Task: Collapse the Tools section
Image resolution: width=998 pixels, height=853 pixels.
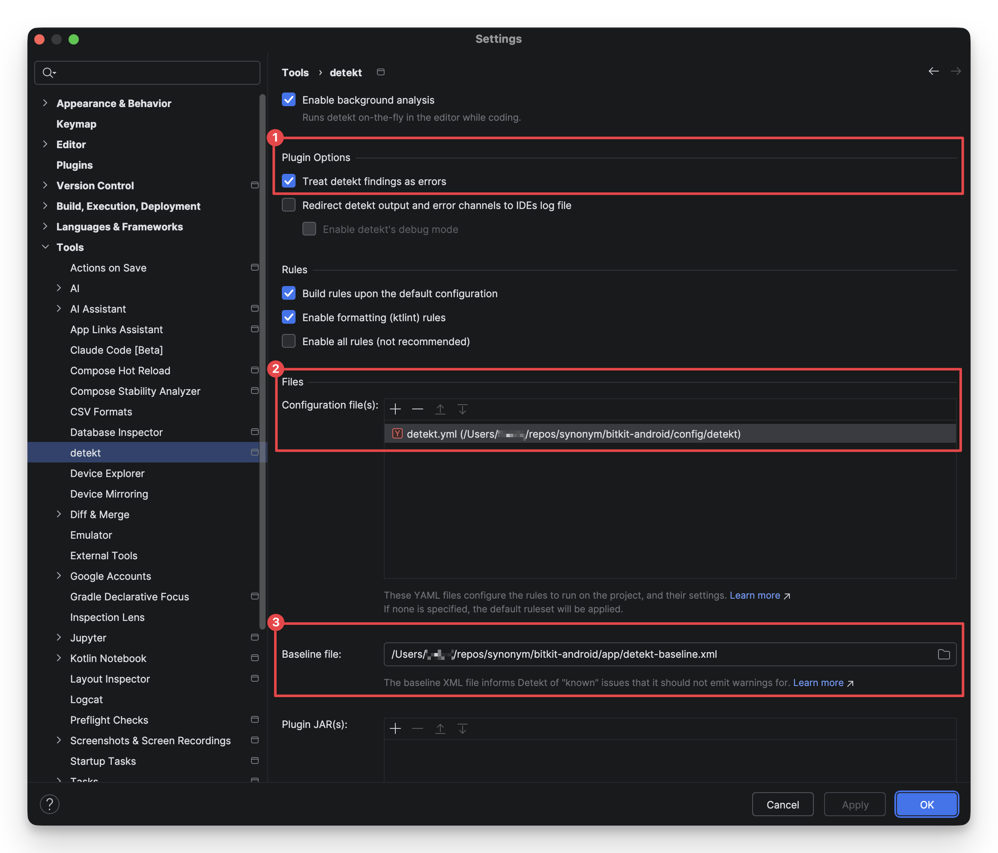Action: tap(45, 247)
